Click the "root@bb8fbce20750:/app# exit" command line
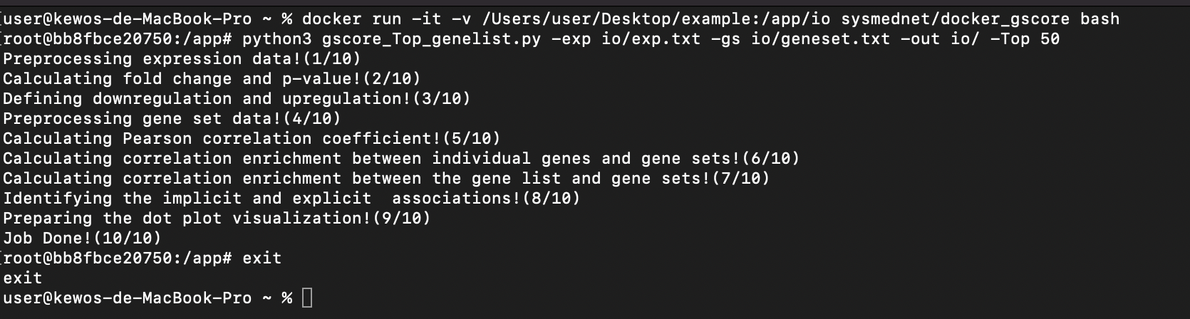Image resolution: width=1190 pixels, height=319 pixels. click(143, 258)
